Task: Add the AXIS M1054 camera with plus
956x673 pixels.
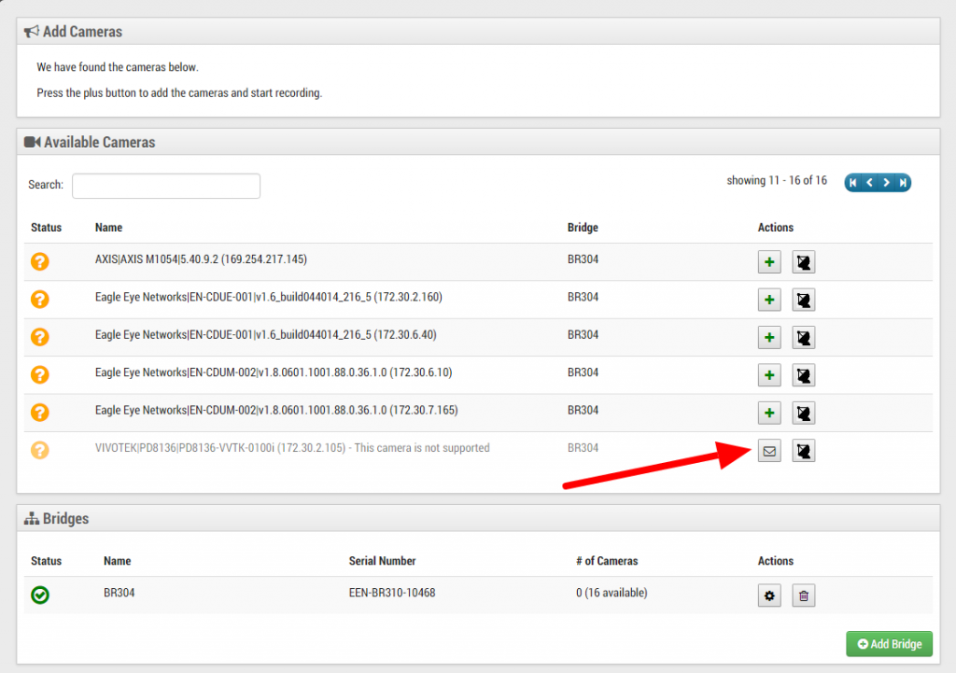Action: point(769,262)
